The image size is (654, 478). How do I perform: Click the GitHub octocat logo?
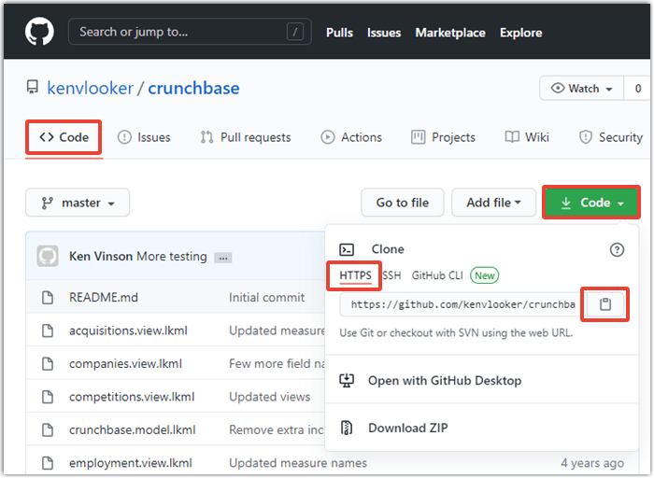(39, 32)
